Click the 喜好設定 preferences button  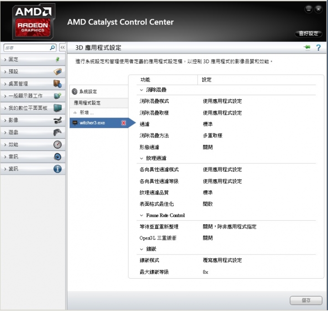(x=308, y=33)
